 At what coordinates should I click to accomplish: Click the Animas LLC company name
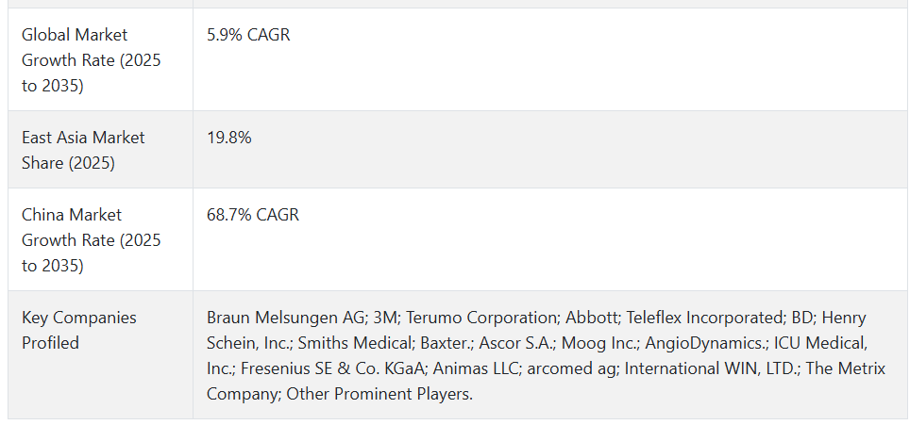pos(476,368)
